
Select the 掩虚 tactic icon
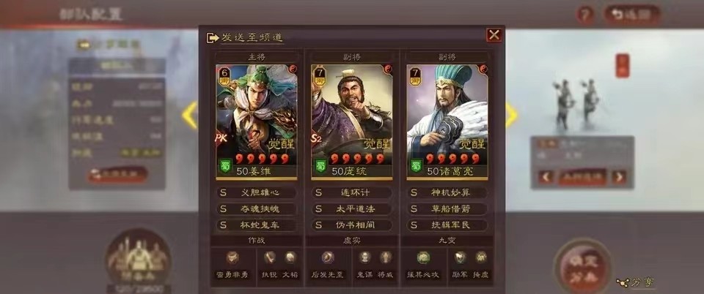point(481,257)
